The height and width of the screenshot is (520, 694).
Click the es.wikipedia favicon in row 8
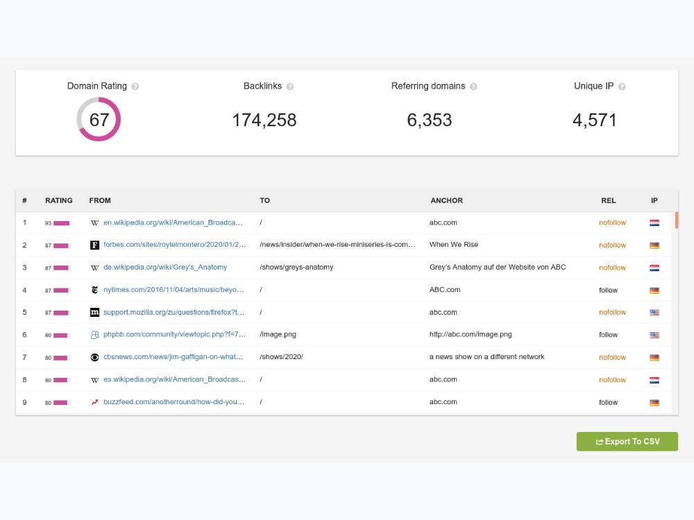coord(94,380)
